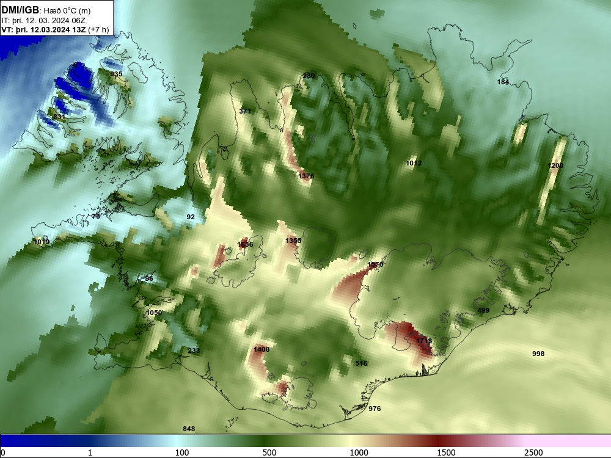The height and width of the screenshot is (458, 611).
Task: Select the 1718 peak value
Action: click(424, 341)
